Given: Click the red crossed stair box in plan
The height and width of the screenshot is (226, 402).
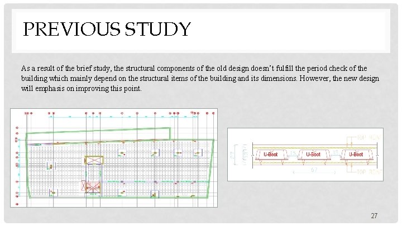Looking at the screenshot, I should pyautogui.click(x=92, y=187).
